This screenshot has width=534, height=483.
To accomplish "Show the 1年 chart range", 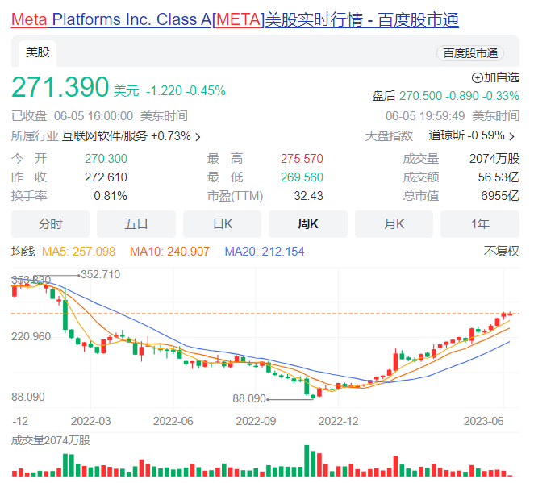I will pyautogui.click(x=480, y=224).
